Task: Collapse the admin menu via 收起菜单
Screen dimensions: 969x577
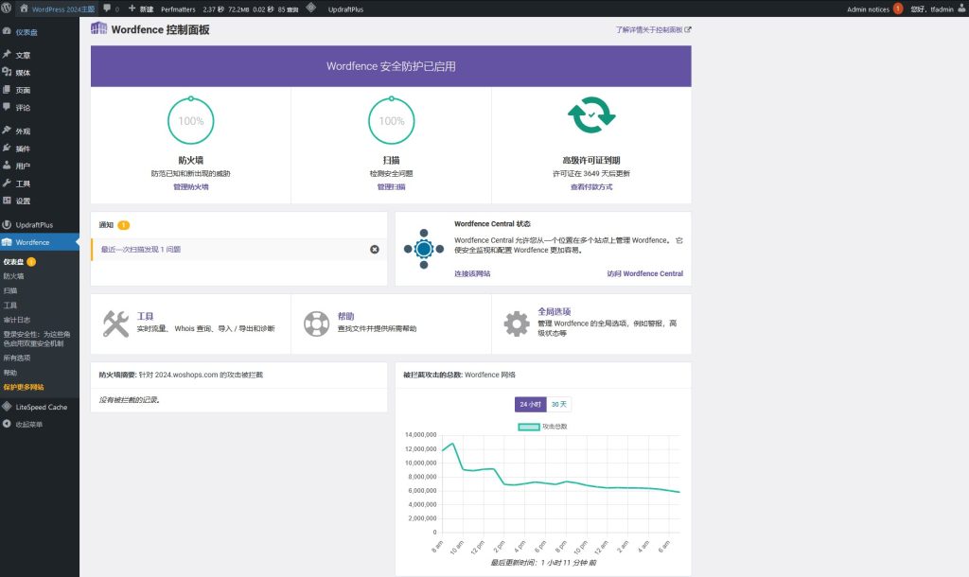Action: pyautogui.click(x=28, y=424)
